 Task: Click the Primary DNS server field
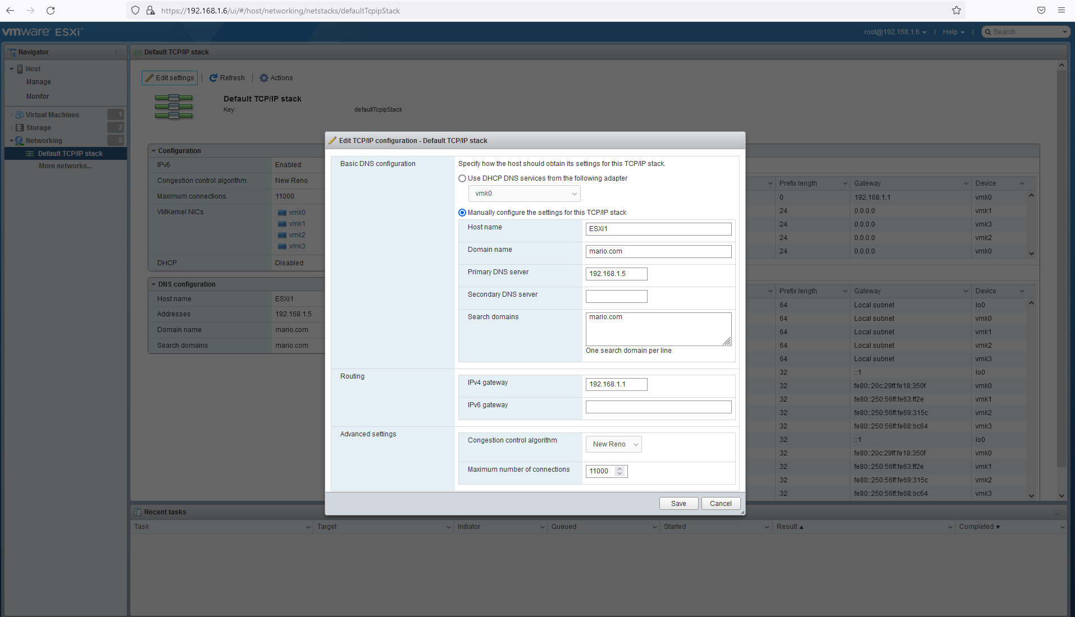pyautogui.click(x=616, y=274)
